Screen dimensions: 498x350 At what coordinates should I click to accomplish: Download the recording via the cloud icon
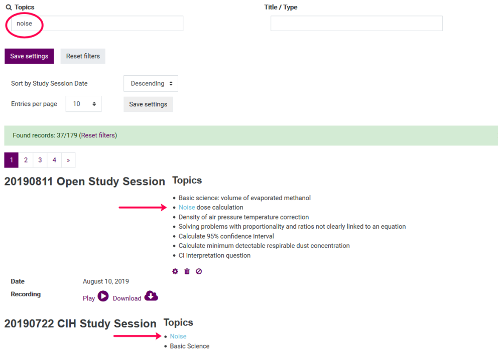(151, 296)
